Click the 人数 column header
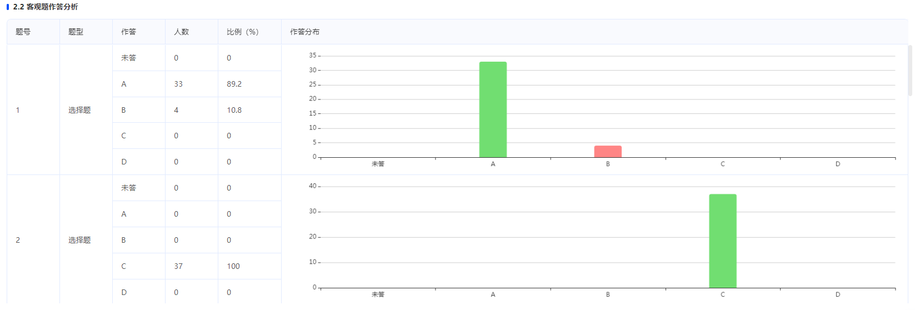Image resolution: width=915 pixels, height=310 pixels. coord(181,32)
